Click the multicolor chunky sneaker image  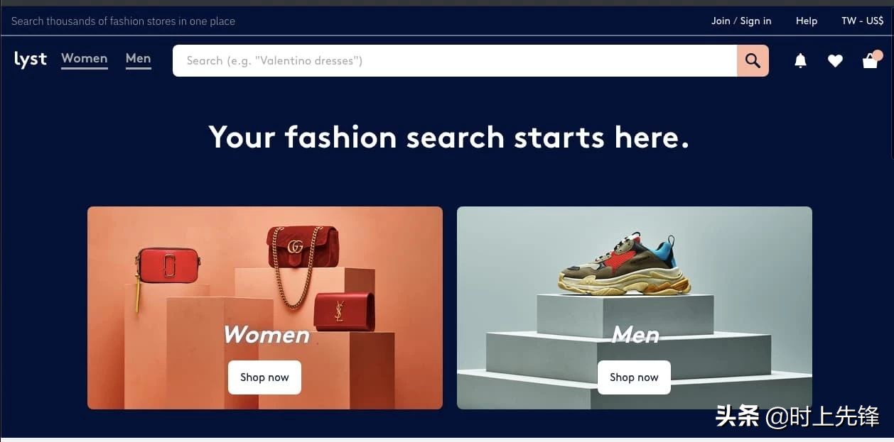pyautogui.click(x=624, y=264)
